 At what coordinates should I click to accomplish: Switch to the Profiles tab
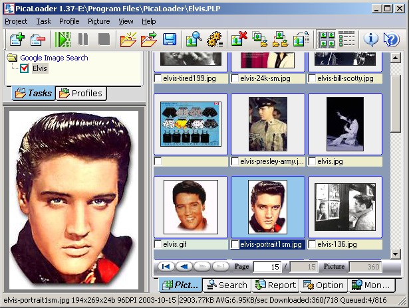tap(80, 94)
